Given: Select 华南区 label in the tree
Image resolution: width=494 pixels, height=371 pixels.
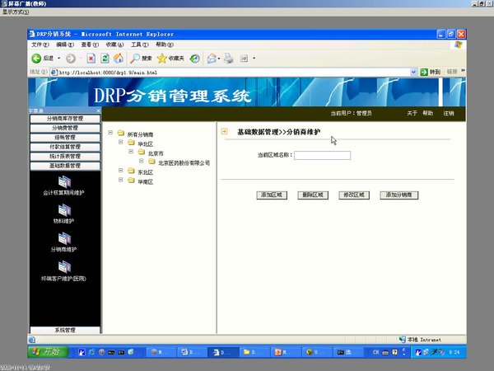Looking at the screenshot, I should pyautogui.click(x=145, y=181).
